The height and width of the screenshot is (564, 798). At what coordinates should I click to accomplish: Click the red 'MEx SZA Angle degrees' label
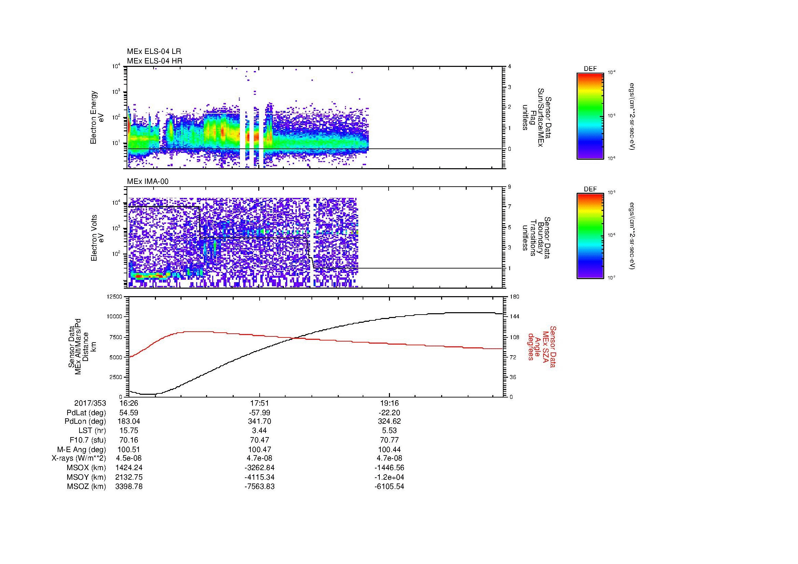[542, 346]
